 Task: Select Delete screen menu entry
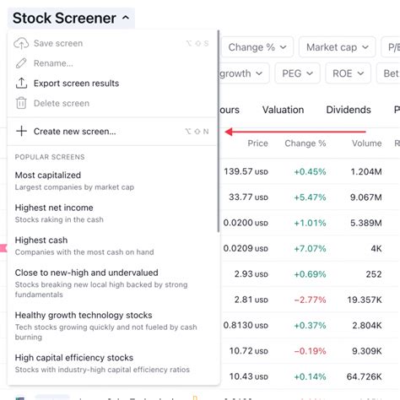[x=112, y=103]
